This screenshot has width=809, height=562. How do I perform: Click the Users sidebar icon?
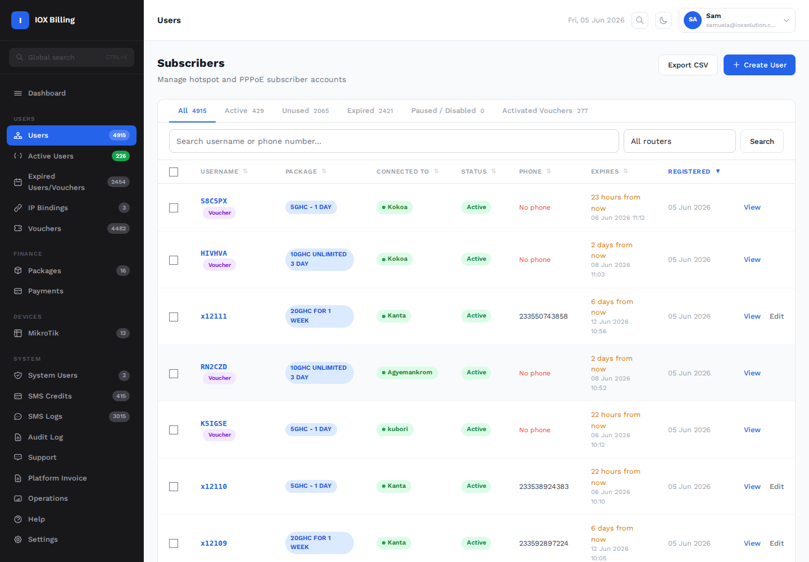click(18, 135)
